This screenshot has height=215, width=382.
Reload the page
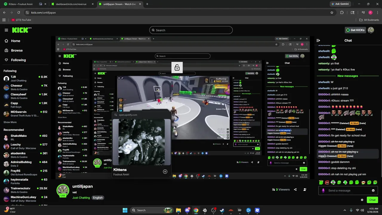pyautogui.click(x=19, y=13)
